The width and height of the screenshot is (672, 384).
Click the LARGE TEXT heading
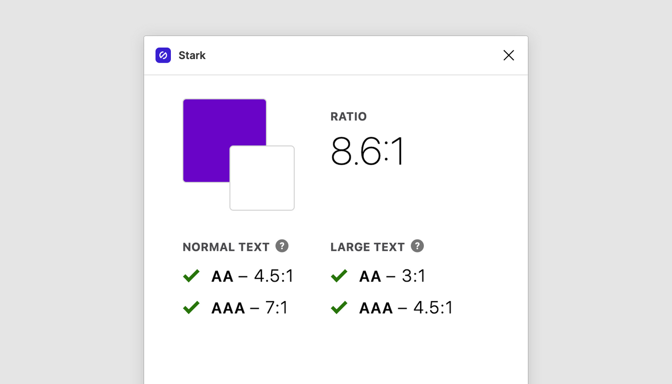point(367,247)
